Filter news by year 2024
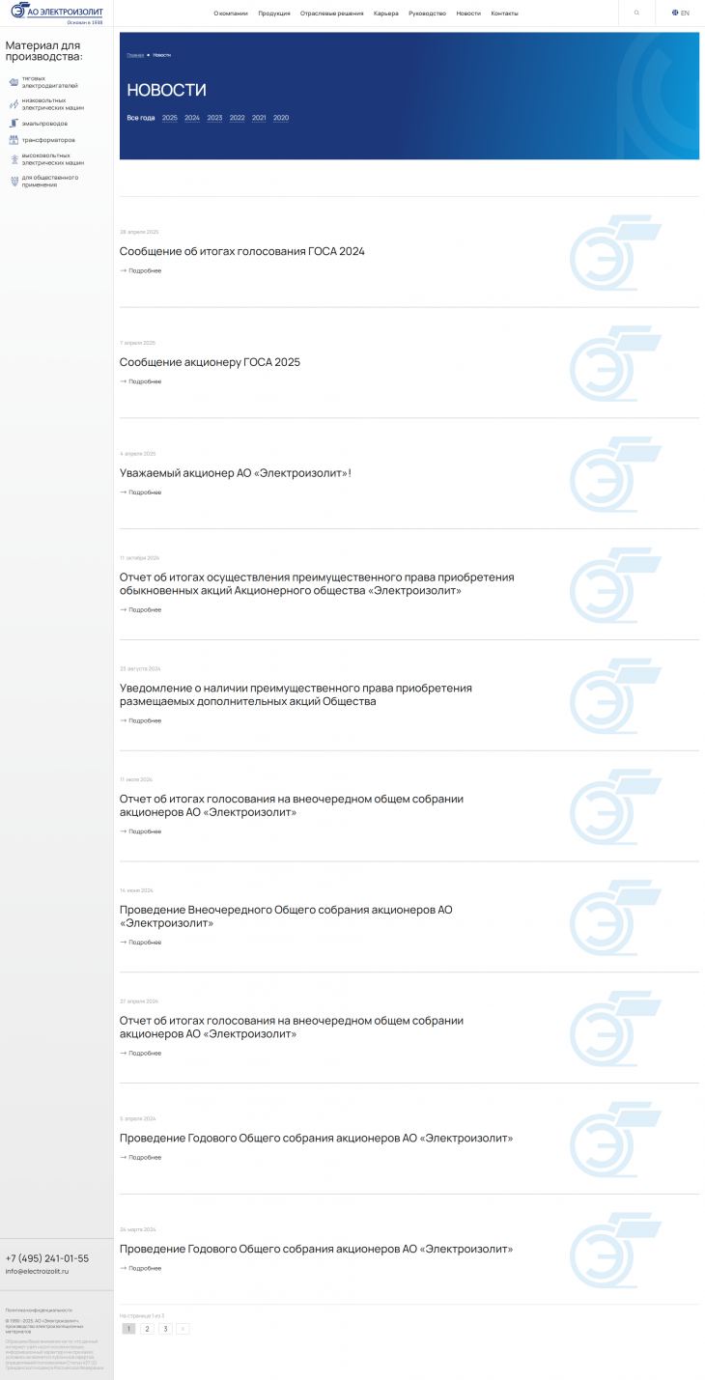Viewport: 705px width, 1380px height. 192,118
